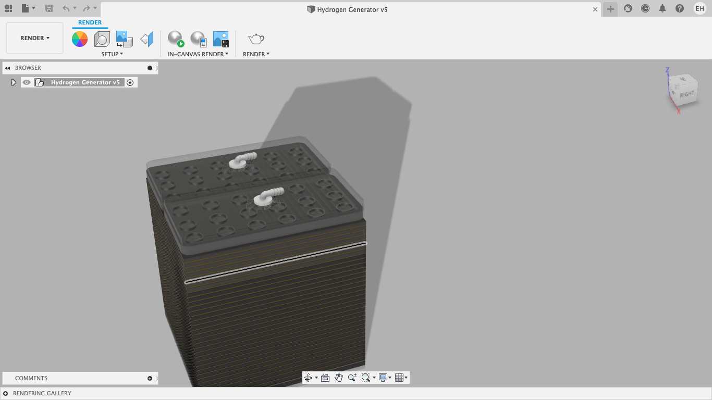Collapse the BROWSER panel with double arrows
712x400 pixels.
click(x=7, y=68)
